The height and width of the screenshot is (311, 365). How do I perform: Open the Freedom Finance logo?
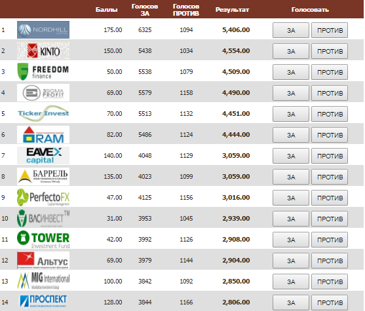(x=43, y=71)
